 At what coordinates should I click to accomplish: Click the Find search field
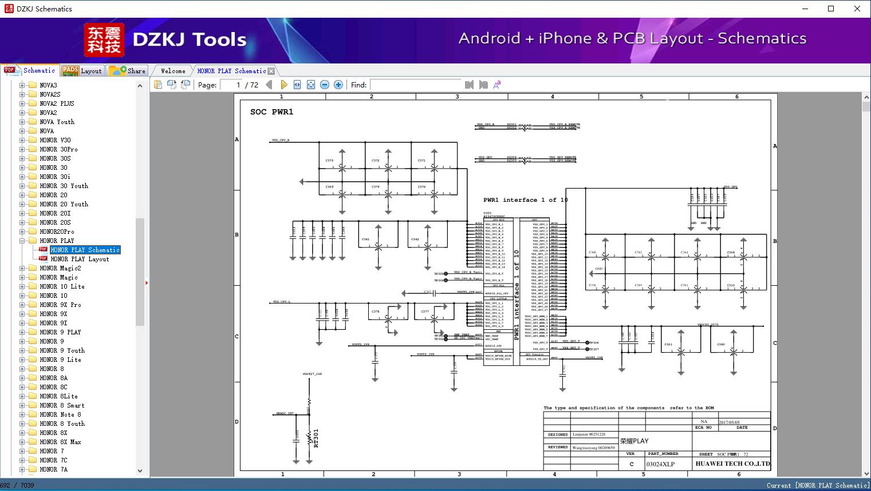click(415, 85)
